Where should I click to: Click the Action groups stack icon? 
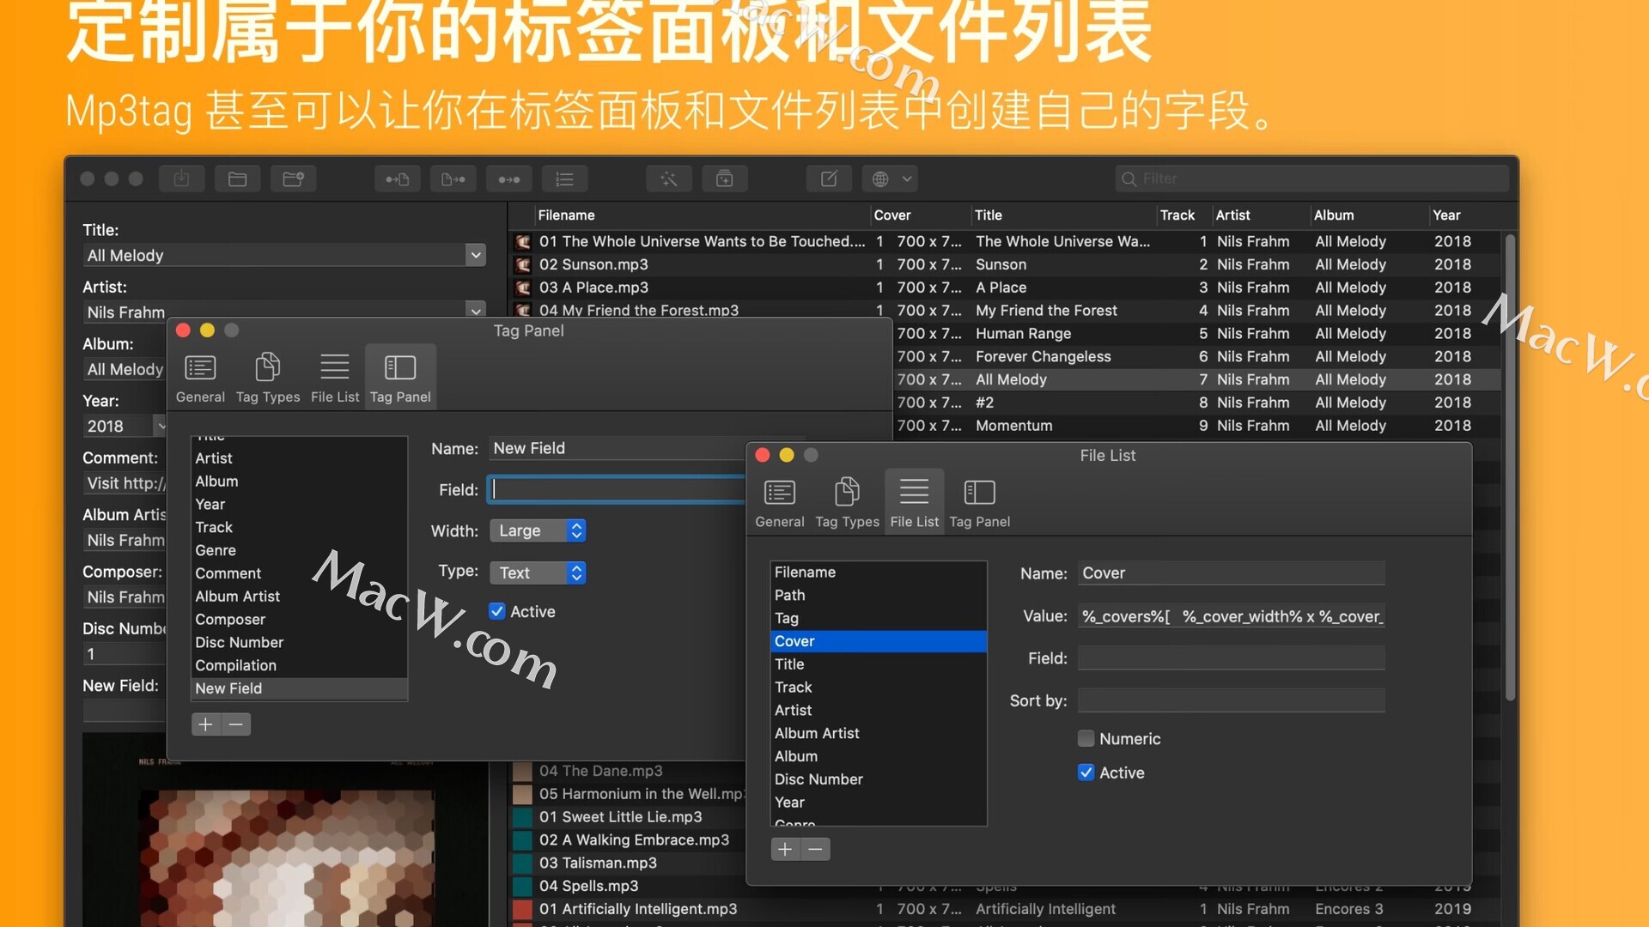(x=725, y=179)
